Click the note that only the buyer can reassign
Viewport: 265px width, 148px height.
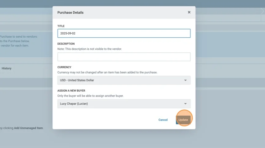click(90, 96)
